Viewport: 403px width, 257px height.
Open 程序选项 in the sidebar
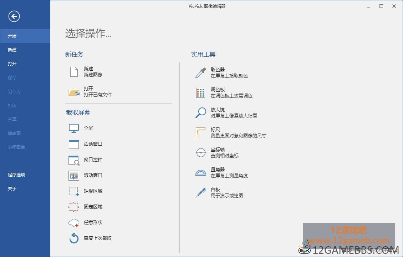pyautogui.click(x=25, y=175)
